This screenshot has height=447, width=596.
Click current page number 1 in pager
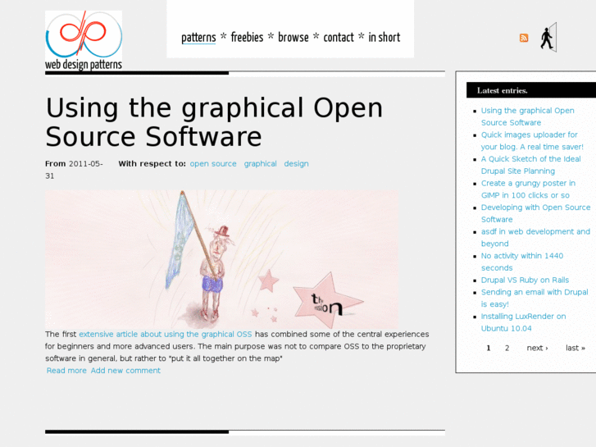(489, 348)
